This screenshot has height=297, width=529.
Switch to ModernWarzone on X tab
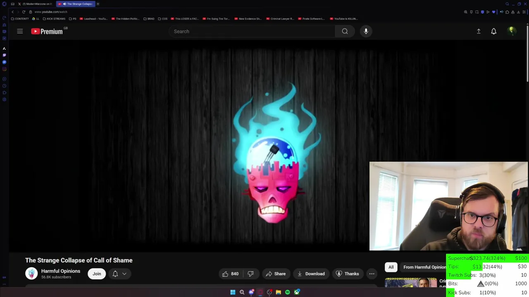[x=35, y=4]
